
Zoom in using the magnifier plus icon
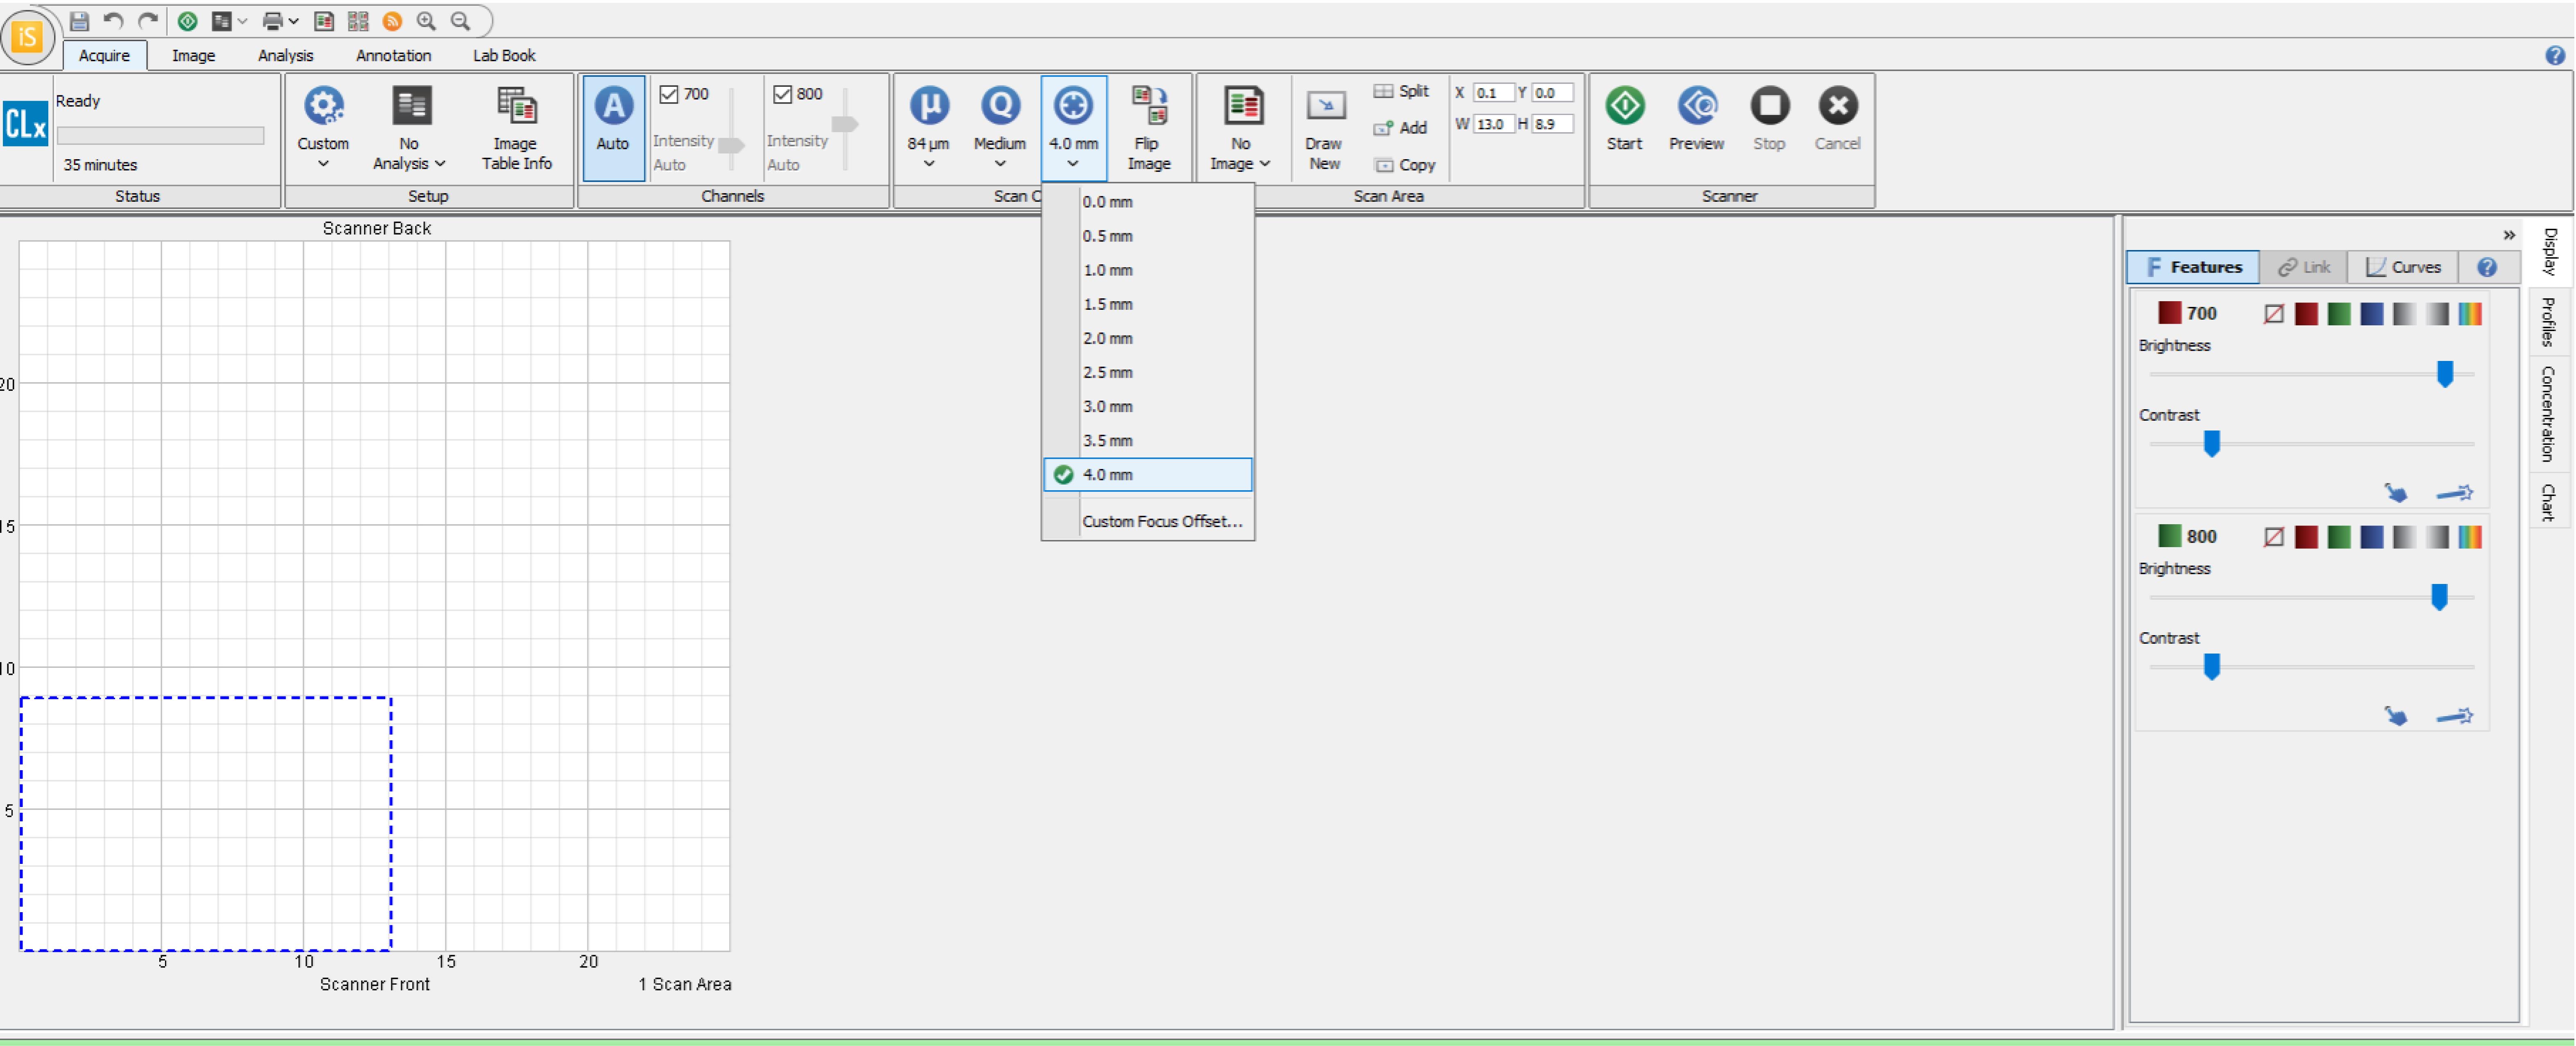(x=426, y=21)
